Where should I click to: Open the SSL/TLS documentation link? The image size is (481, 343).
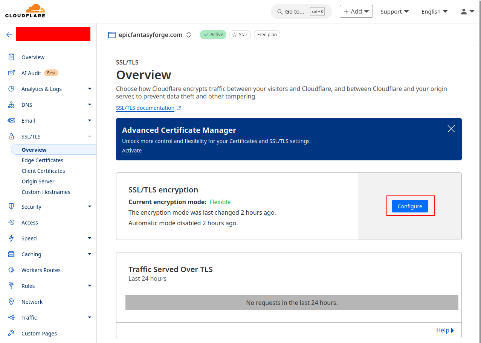tap(145, 108)
